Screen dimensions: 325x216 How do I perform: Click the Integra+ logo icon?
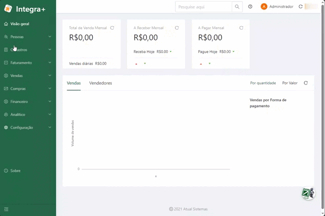pos(8,9)
